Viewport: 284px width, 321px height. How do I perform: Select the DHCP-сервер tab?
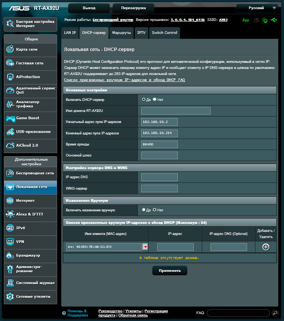94,33
